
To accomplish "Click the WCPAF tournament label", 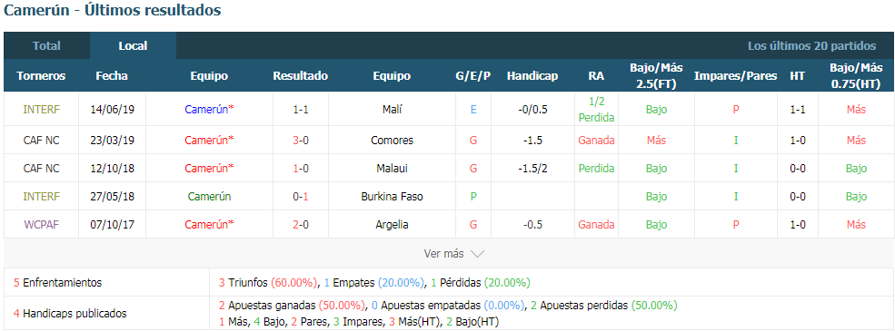I will coord(41,225).
